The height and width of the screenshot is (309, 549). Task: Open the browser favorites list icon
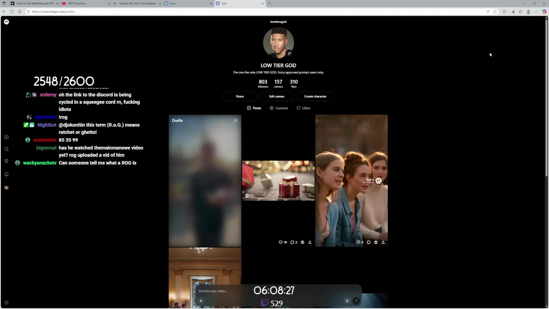coord(520,12)
